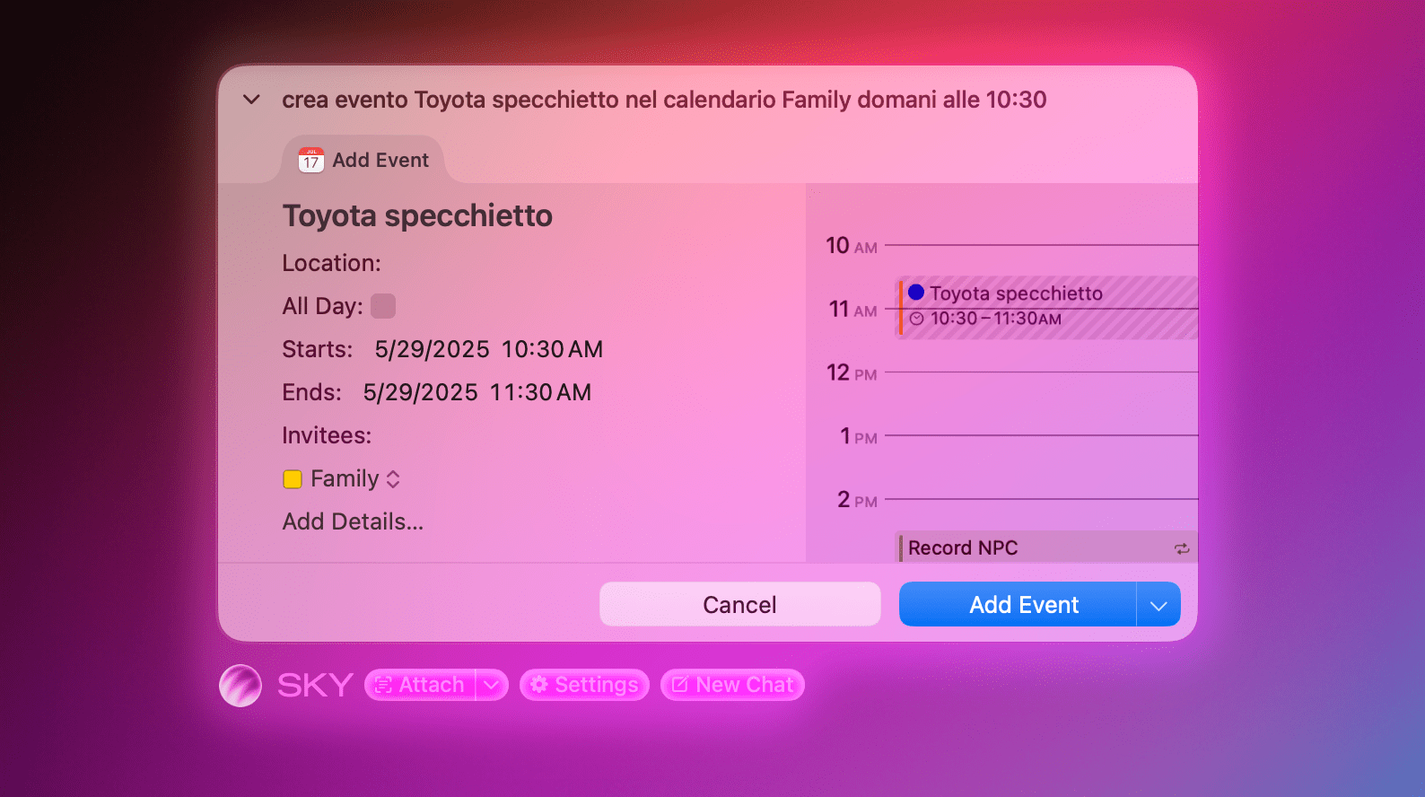Screen dimensions: 1425x797
Task: Click the 2 PM time label
Action: tap(857, 500)
